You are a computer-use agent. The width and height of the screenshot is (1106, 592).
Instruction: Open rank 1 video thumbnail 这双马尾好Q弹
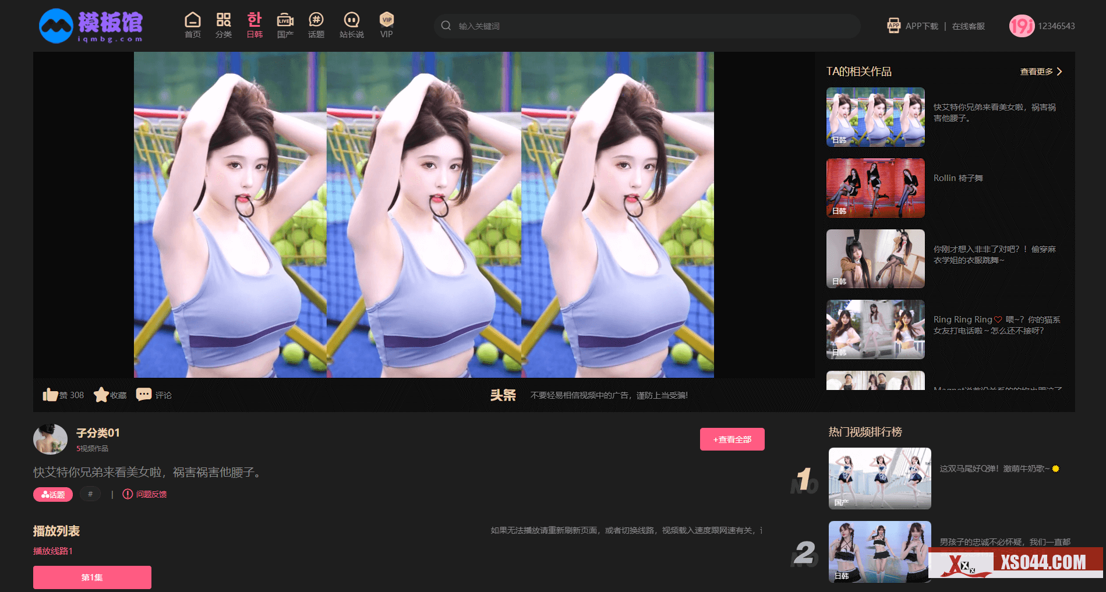tap(880, 478)
